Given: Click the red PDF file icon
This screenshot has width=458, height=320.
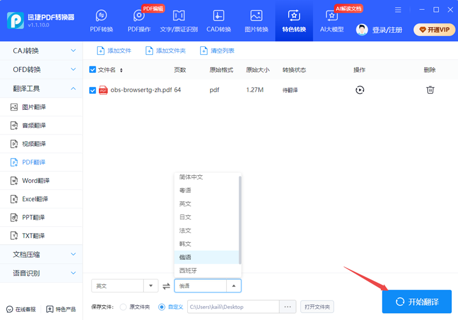Looking at the screenshot, I should tap(103, 90).
